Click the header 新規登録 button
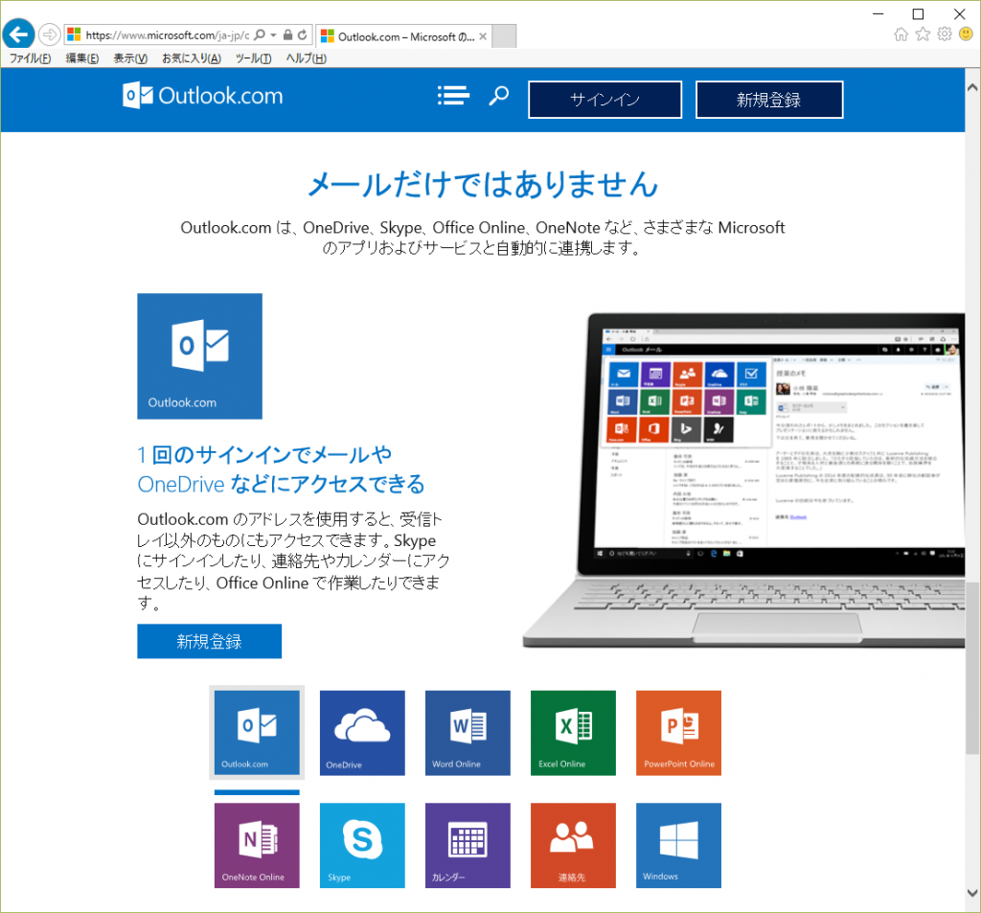Screen dimensions: 981x913 click(769, 100)
